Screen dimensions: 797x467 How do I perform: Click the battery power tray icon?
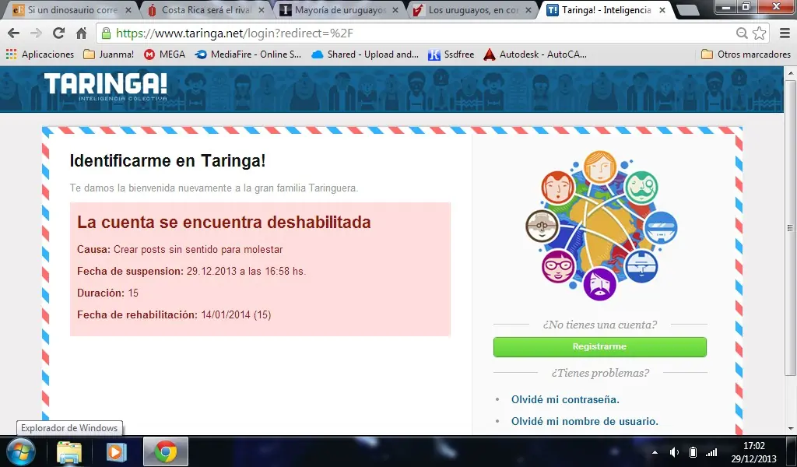(692, 452)
